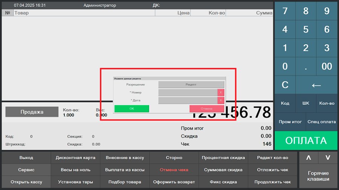
Task: Tap keypad digit 2
Action: click(306, 48)
